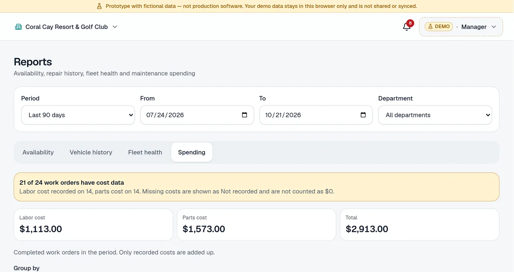The width and height of the screenshot is (514, 272).
Task: Click the To date field
Action: [x=316, y=115]
